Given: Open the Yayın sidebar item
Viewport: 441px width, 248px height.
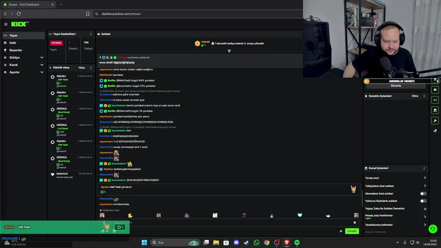Looking at the screenshot, I should 23,35.
